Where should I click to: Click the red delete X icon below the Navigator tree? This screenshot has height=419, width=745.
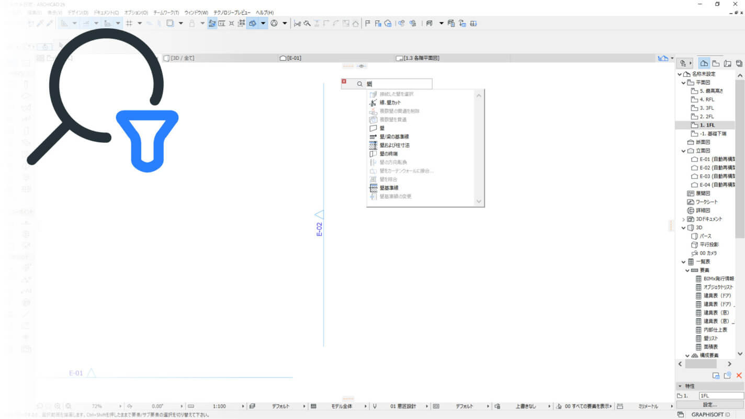point(739,376)
